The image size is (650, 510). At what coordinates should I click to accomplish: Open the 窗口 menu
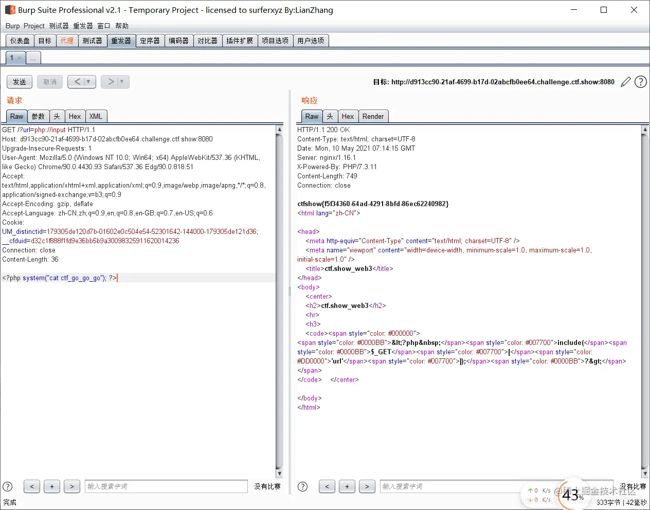(103, 26)
